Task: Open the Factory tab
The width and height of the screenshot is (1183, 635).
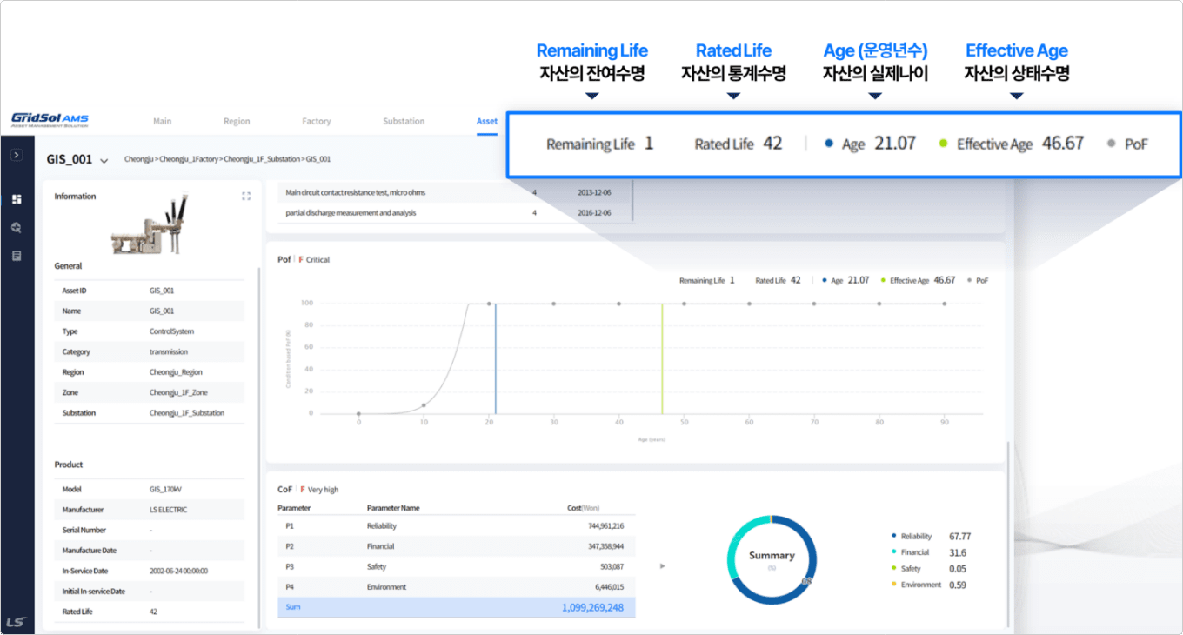Action: [x=317, y=121]
